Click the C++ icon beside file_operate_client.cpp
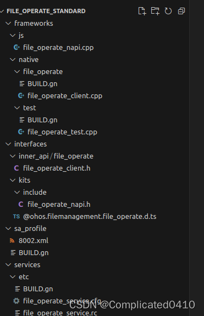204x316 pixels. point(21,95)
